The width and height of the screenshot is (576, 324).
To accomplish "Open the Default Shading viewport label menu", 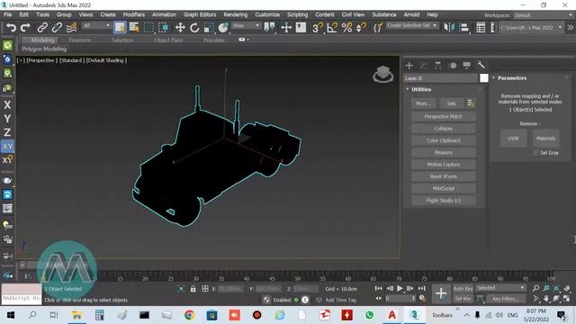I will (x=106, y=60).
